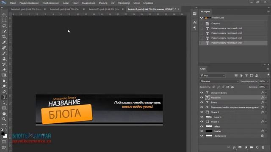Image resolution: width=271 pixels, height=152 pixels.
Task: Open the Фильтр menu
Action: [x=103, y=3]
